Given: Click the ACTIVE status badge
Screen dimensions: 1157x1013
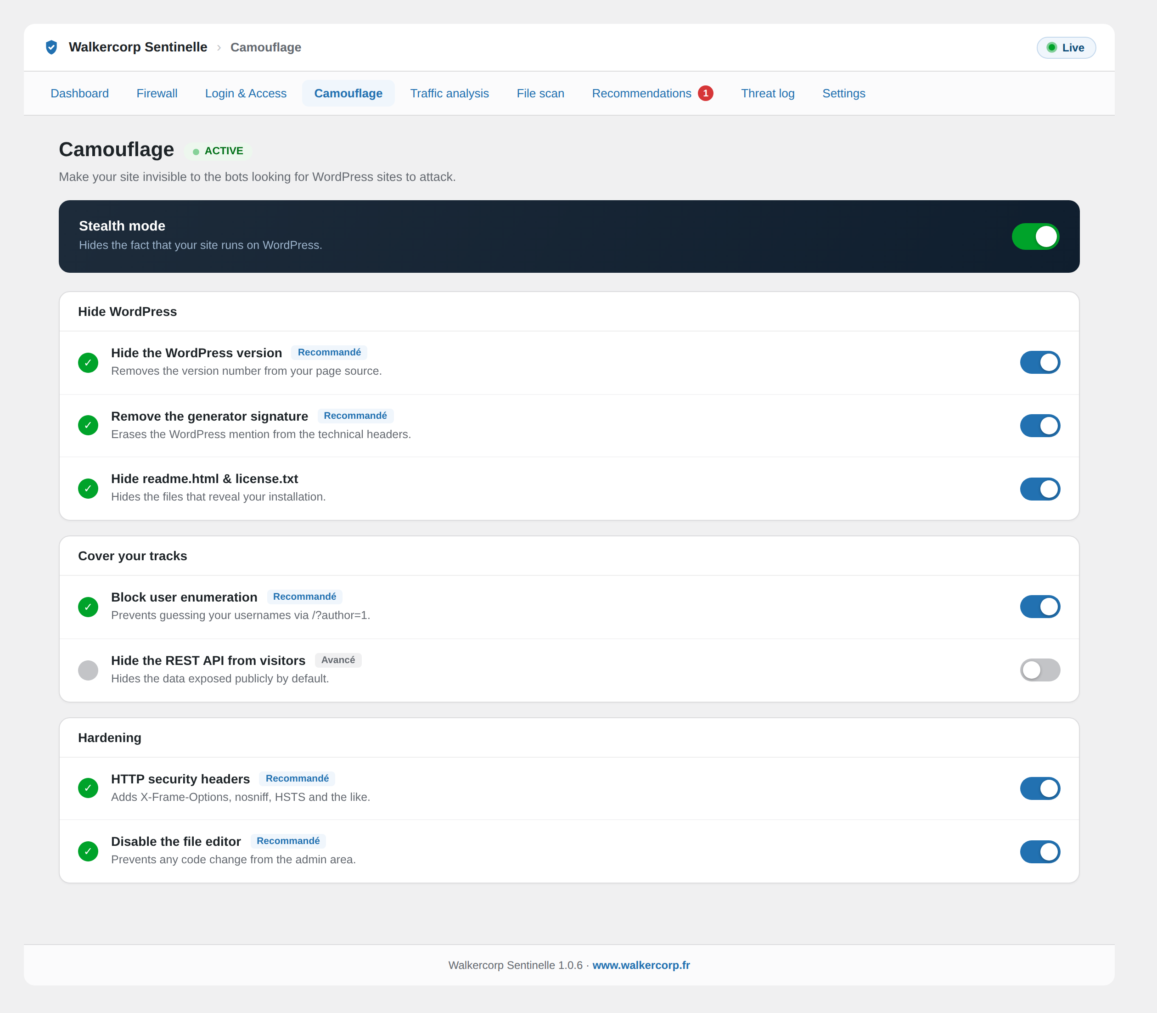Looking at the screenshot, I should point(218,151).
